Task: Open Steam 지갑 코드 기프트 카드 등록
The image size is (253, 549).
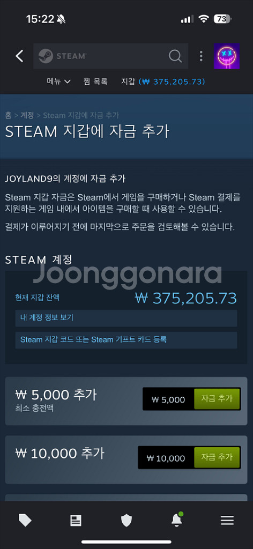Action: pos(126,340)
